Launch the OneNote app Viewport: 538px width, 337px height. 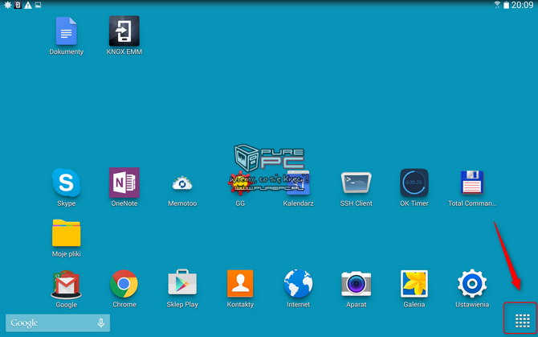(x=124, y=183)
